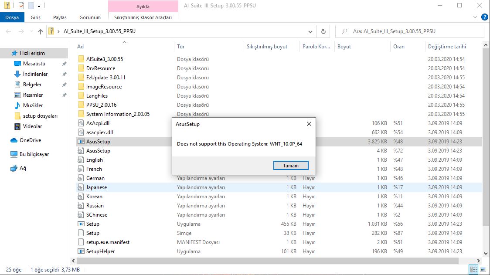The height and width of the screenshot is (275, 490).
Task: Click the New folder quick access icon
Action: pos(31,6)
